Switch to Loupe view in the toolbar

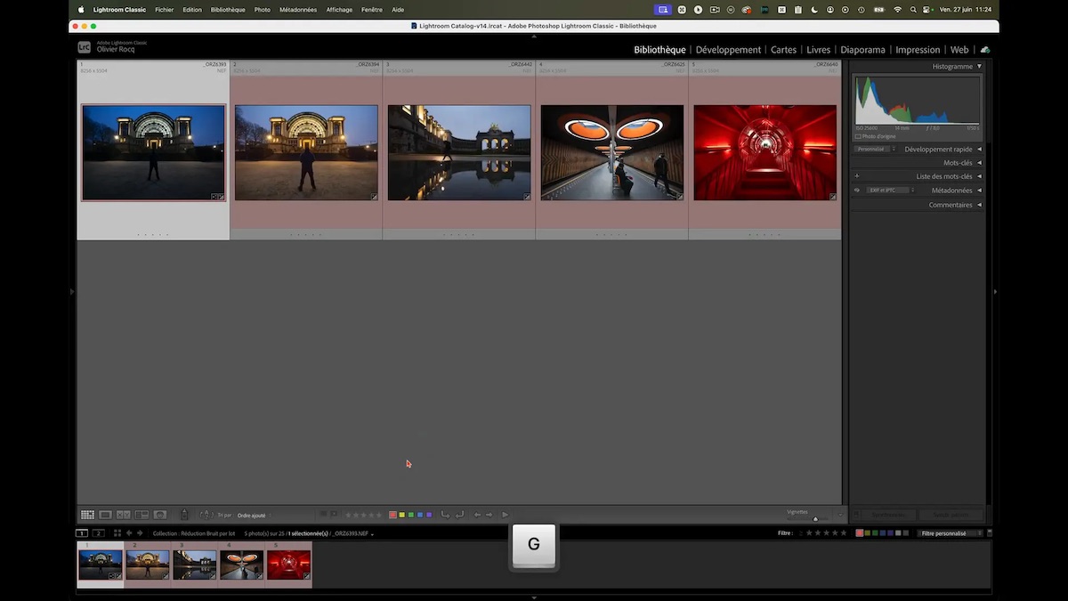tap(105, 515)
